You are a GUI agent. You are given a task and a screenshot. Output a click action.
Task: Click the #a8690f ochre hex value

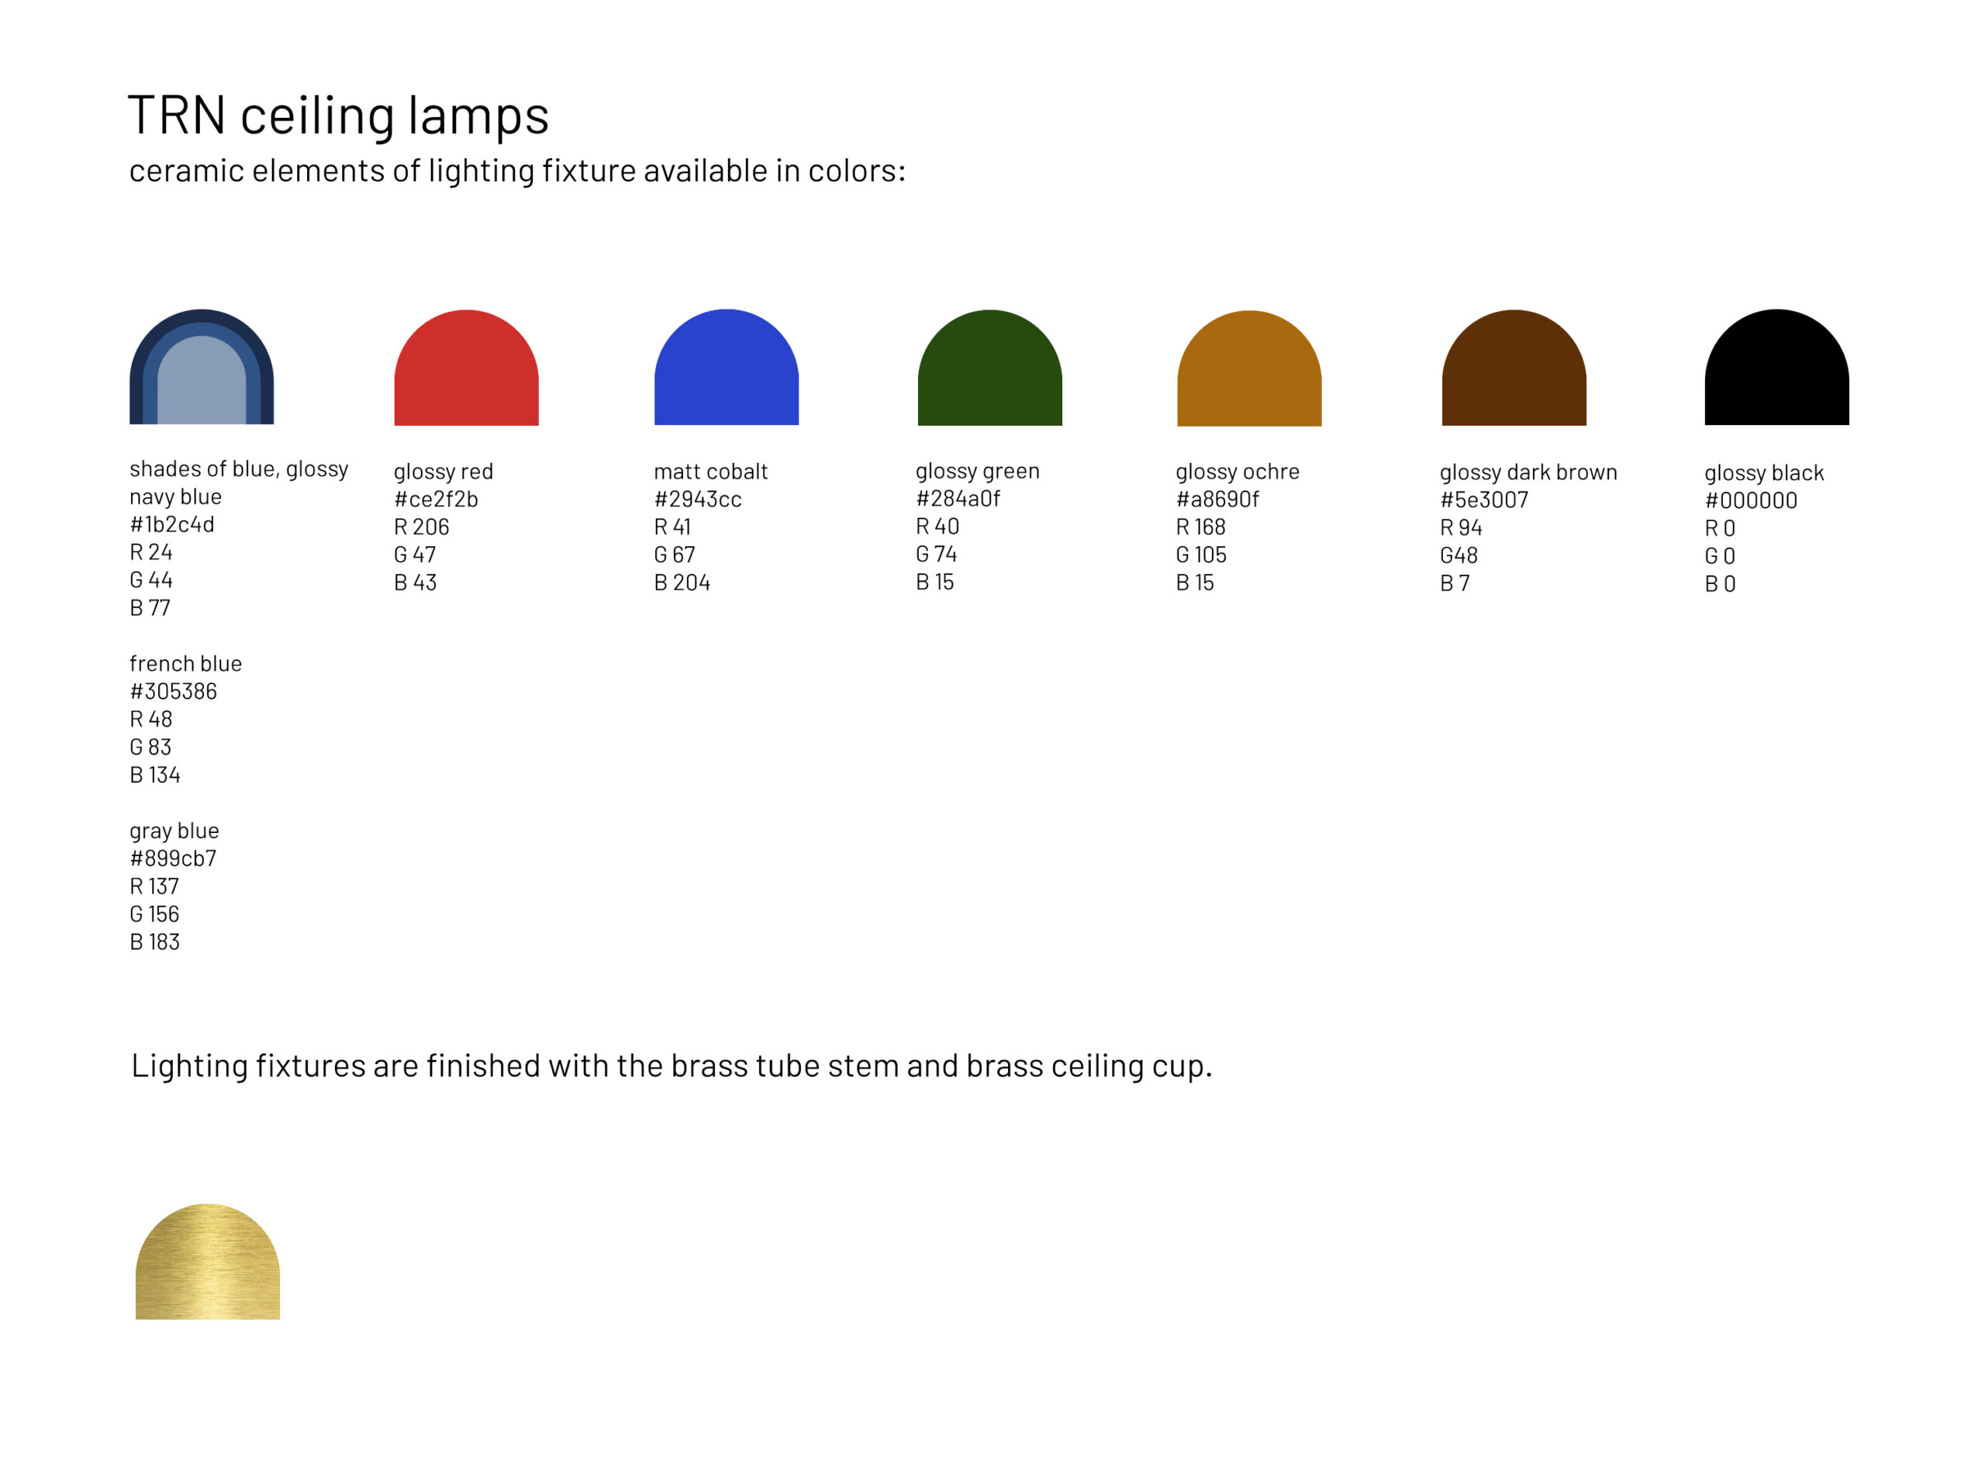[x=1217, y=499]
